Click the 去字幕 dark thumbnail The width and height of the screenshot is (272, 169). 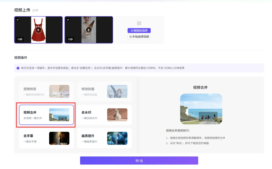pos(59,138)
